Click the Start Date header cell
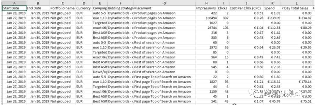Viewport: 317px width, 107px height. (x=14, y=8)
